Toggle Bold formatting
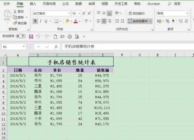The image size is (194, 140). [x=35, y=21]
